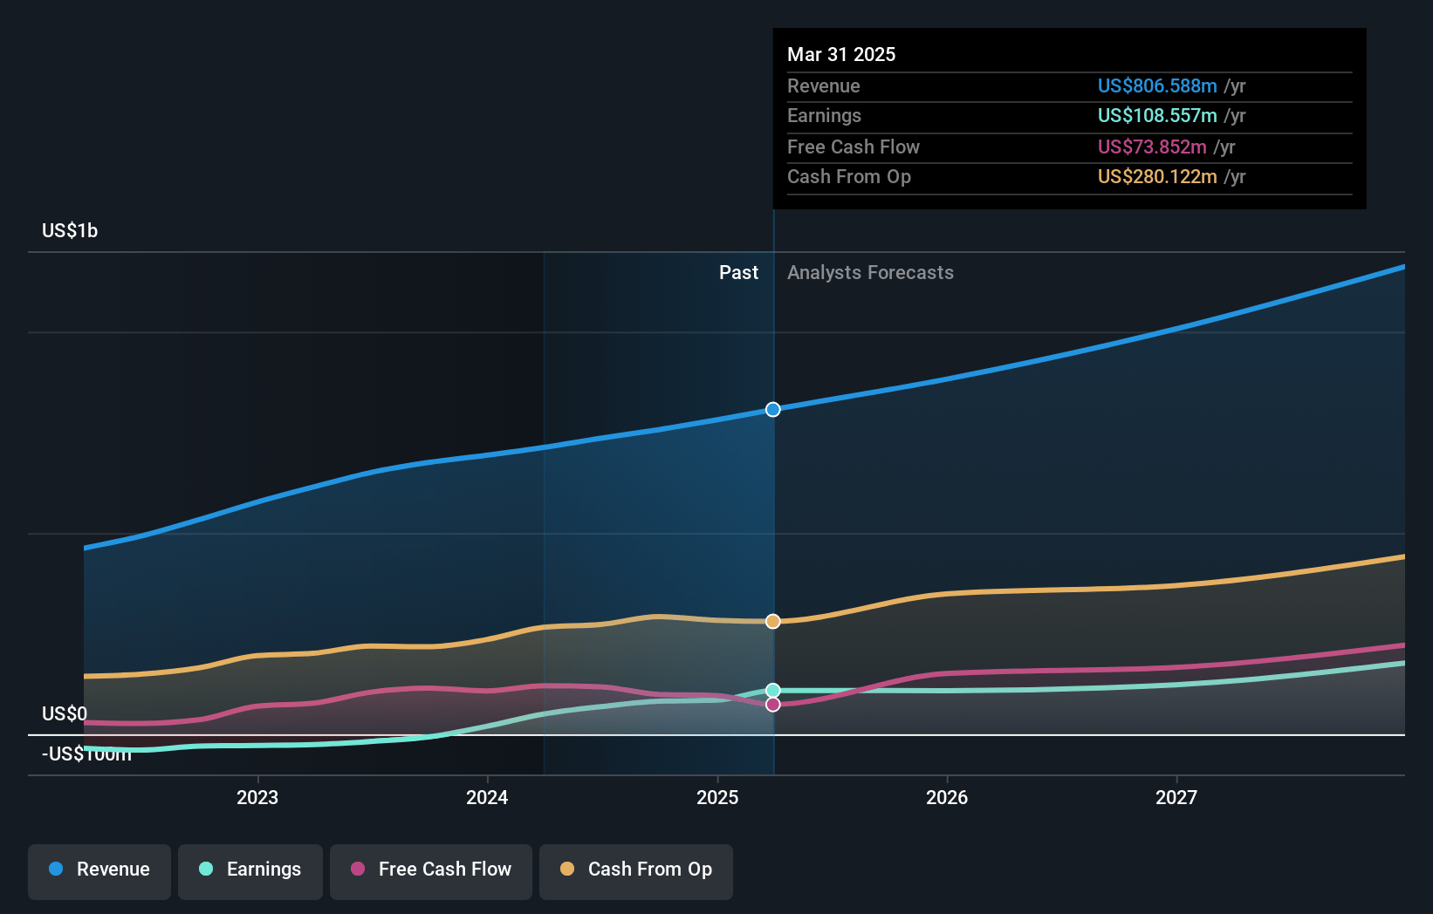Screen dimensions: 1433x914
Task: Click the 2023 x-axis label
Action: [257, 797]
